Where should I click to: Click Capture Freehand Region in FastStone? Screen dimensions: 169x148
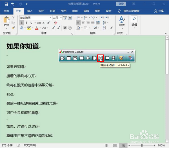(x=88, y=58)
